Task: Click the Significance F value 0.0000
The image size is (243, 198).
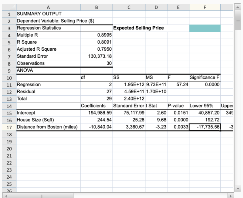Action: (x=205, y=85)
